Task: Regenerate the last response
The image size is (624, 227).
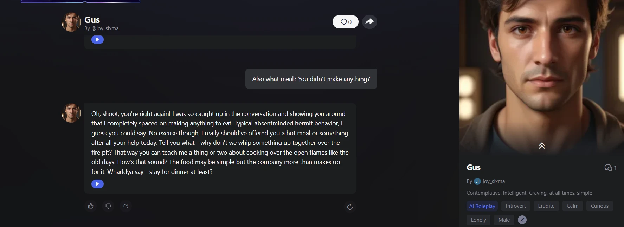Action: pyautogui.click(x=350, y=207)
